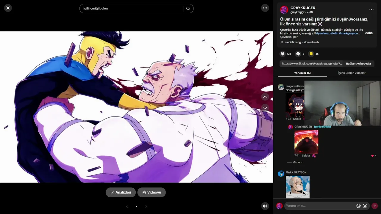Open the #fetih hashtag
The height and width of the screenshot is (214, 381).
click(334, 33)
